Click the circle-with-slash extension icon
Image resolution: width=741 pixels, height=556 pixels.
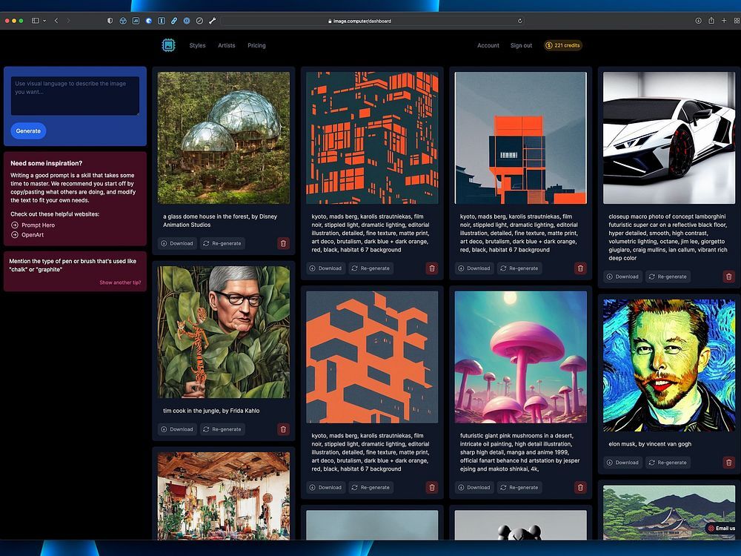pos(199,21)
